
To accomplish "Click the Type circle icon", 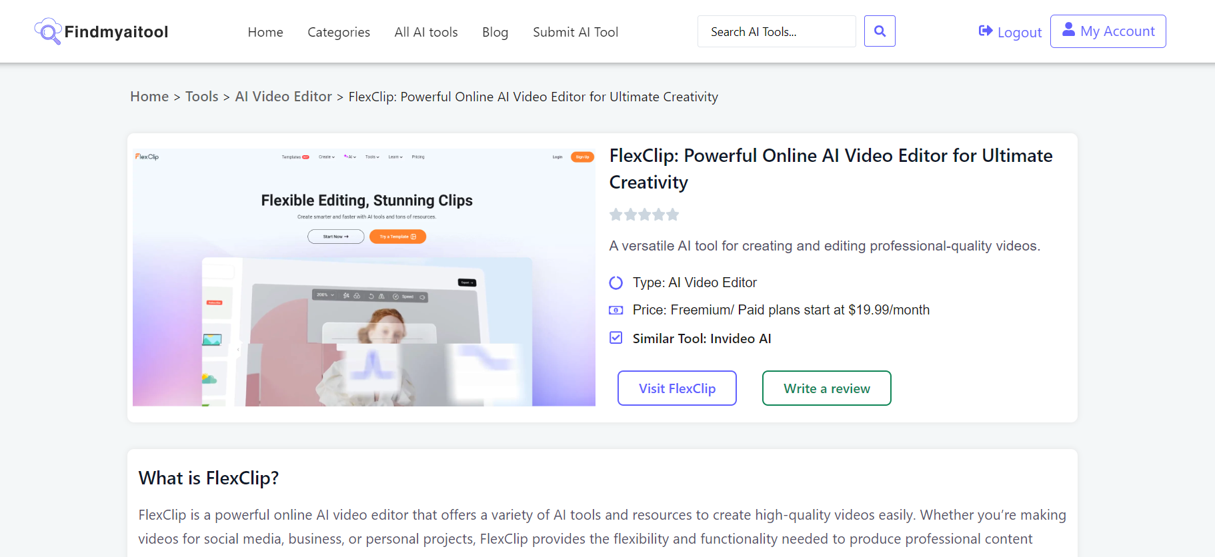I will click(616, 283).
